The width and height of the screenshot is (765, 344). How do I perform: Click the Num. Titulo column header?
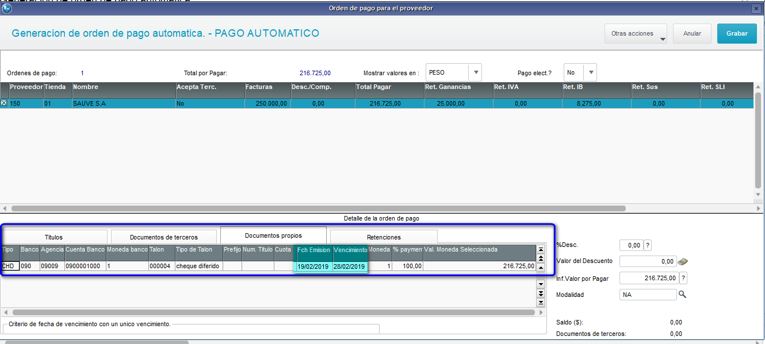[258, 253]
